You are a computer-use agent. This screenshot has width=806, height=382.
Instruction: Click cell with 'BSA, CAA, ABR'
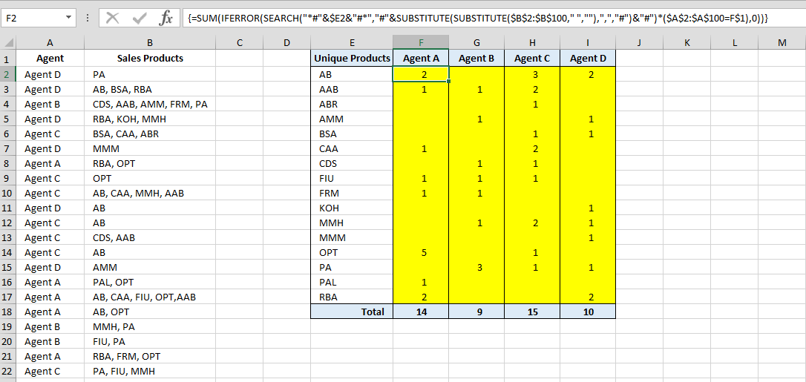click(150, 134)
